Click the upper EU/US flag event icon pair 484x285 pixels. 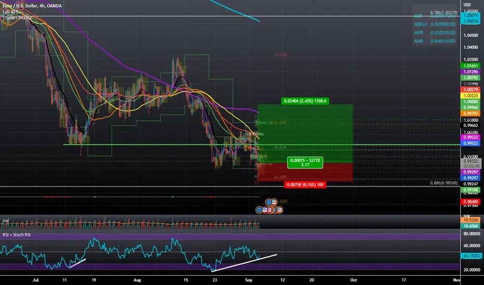point(271,202)
